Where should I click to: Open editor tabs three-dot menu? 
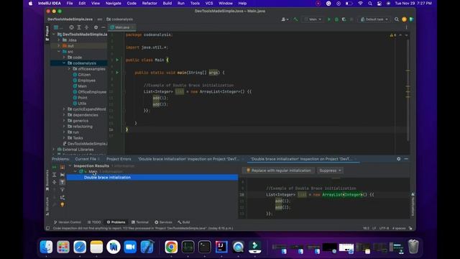click(x=406, y=27)
